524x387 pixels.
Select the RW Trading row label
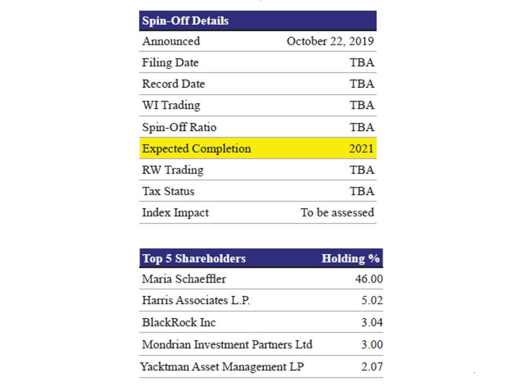(x=172, y=170)
